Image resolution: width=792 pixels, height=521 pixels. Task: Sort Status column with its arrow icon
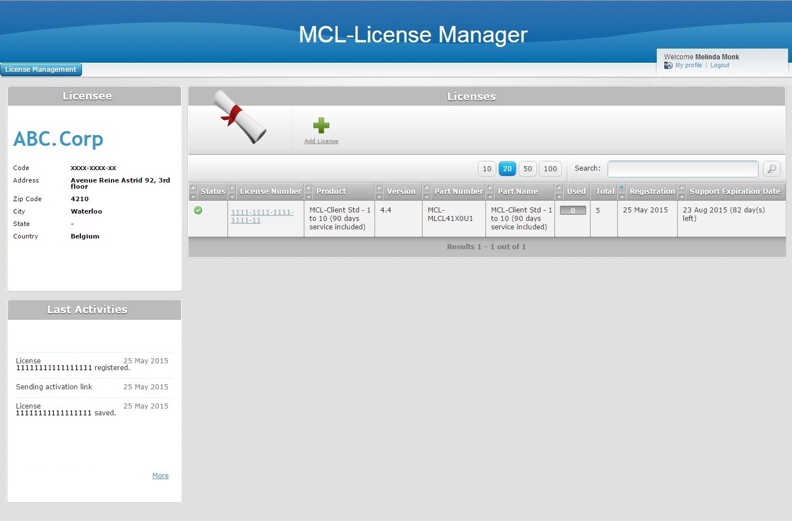[193, 191]
